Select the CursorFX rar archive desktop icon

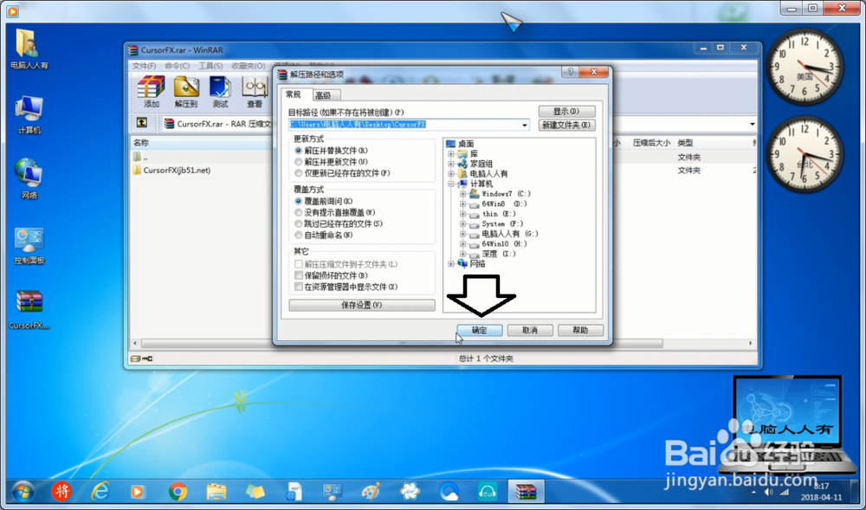(x=29, y=310)
